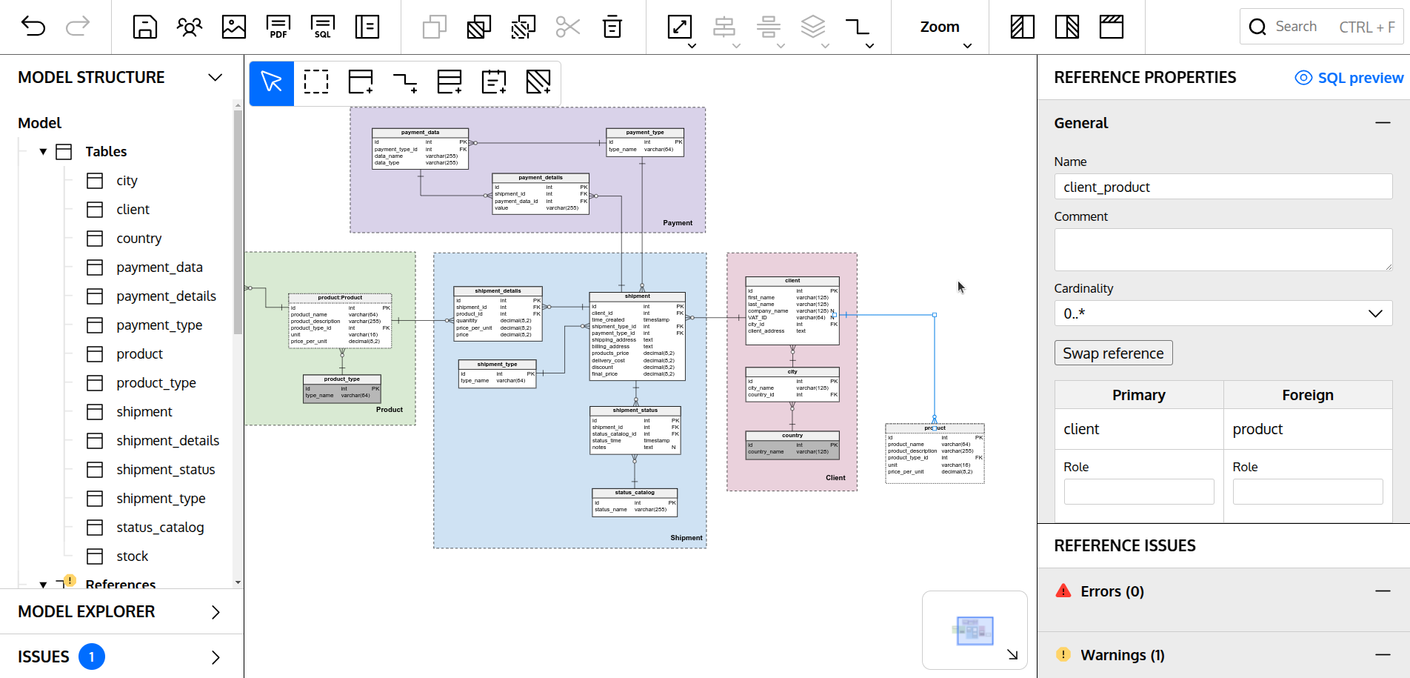Toggle the left panel layout icon
Image resolution: width=1410 pixels, height=678 pixels.
[x=1023, y=27]
